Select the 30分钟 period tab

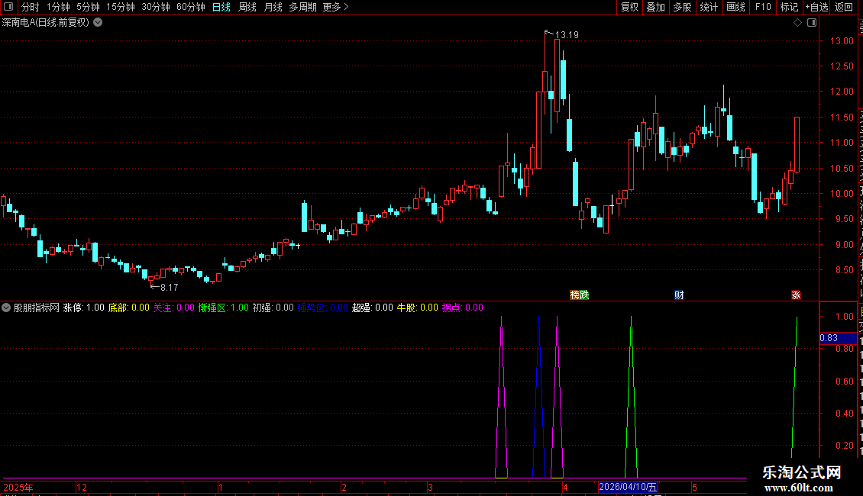156,7
